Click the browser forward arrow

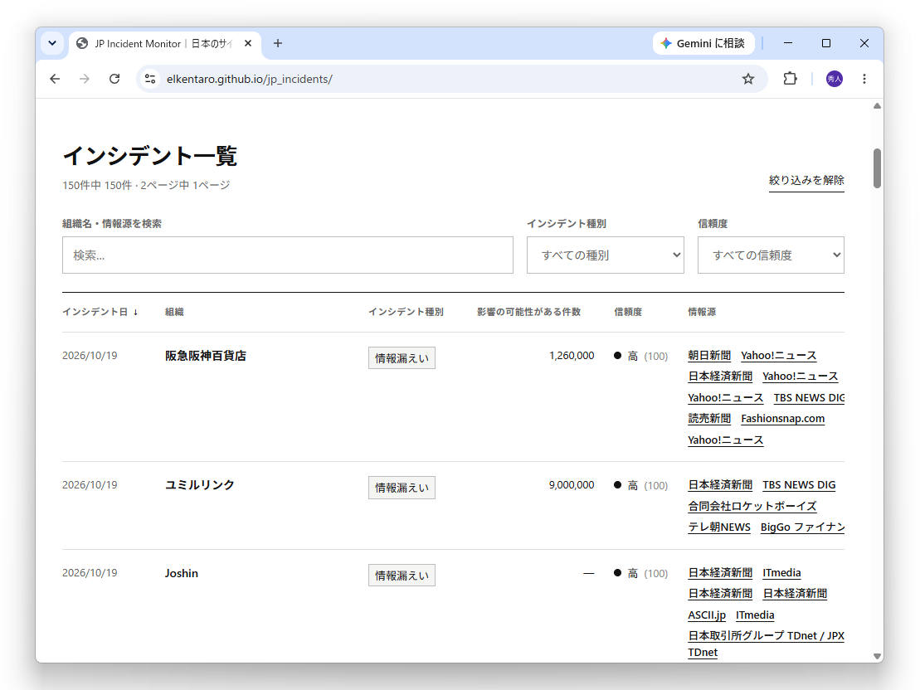pyautogui.click(x=85, y=79)
